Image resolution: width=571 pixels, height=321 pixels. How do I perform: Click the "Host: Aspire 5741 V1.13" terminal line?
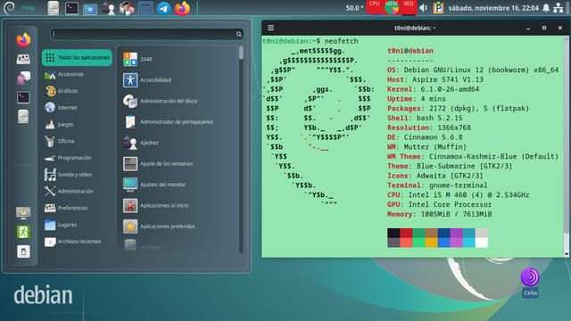tap(435, 79)
